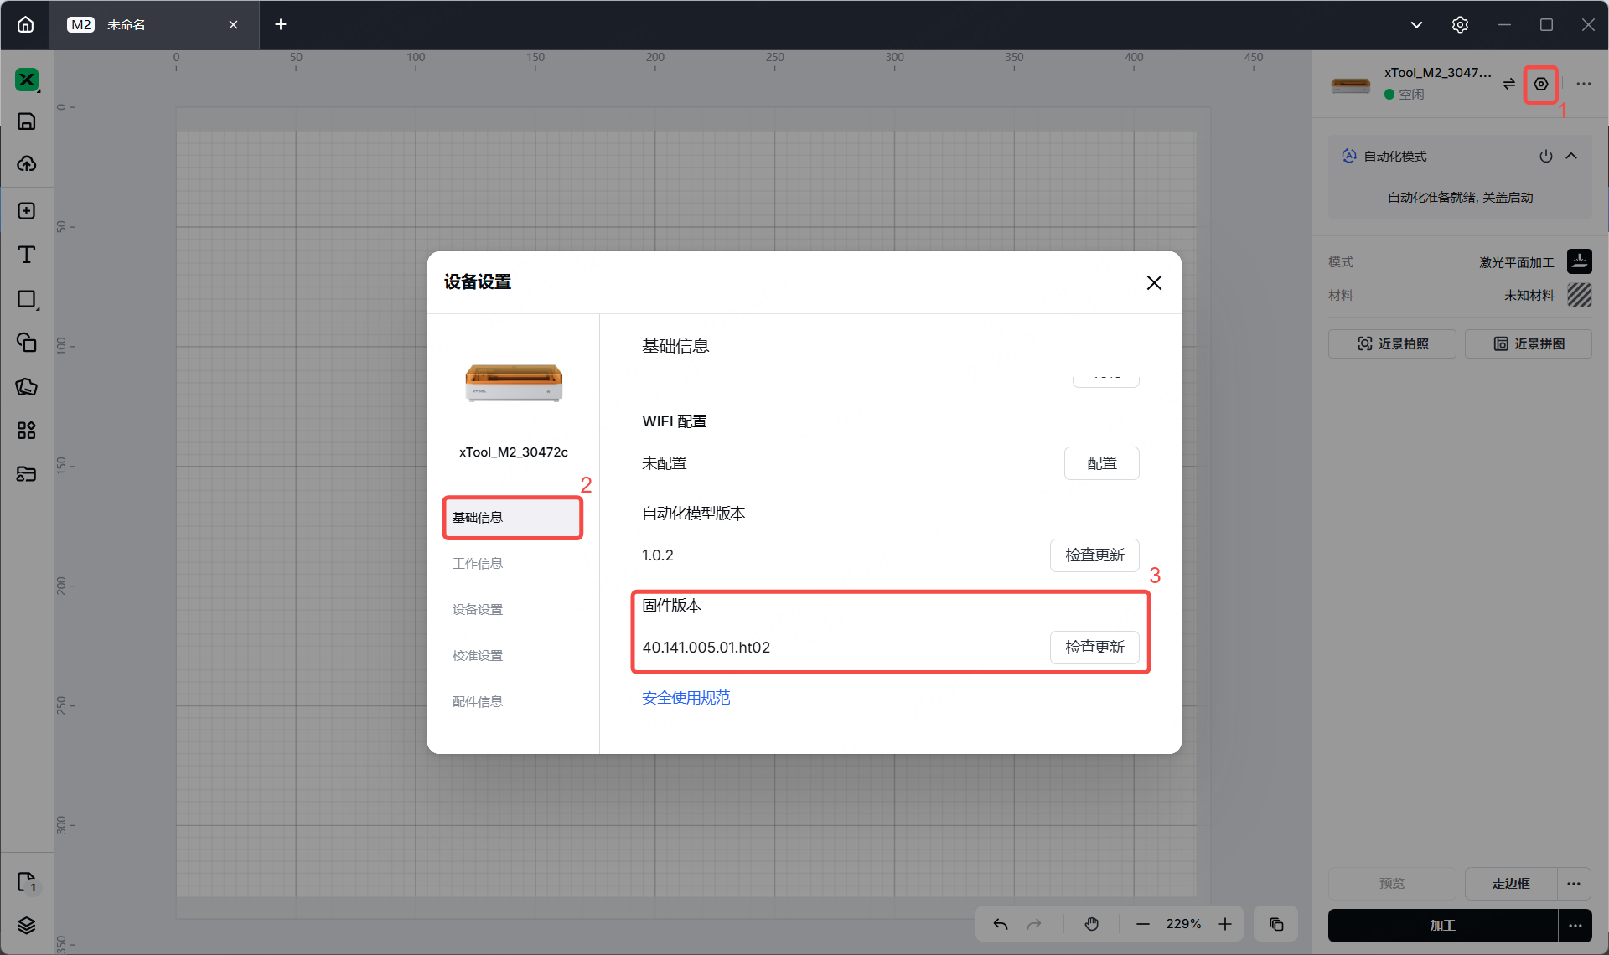Click the copy canvas icon at bottom
This screenshot has height=955, width=1609.
pos(1276,924)
